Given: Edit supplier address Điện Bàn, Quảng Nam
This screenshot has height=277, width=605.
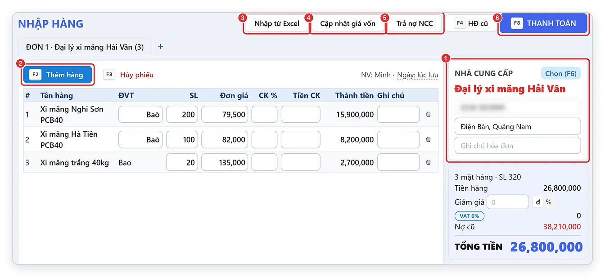Looking at the screenshot, I should coord(518,126).
